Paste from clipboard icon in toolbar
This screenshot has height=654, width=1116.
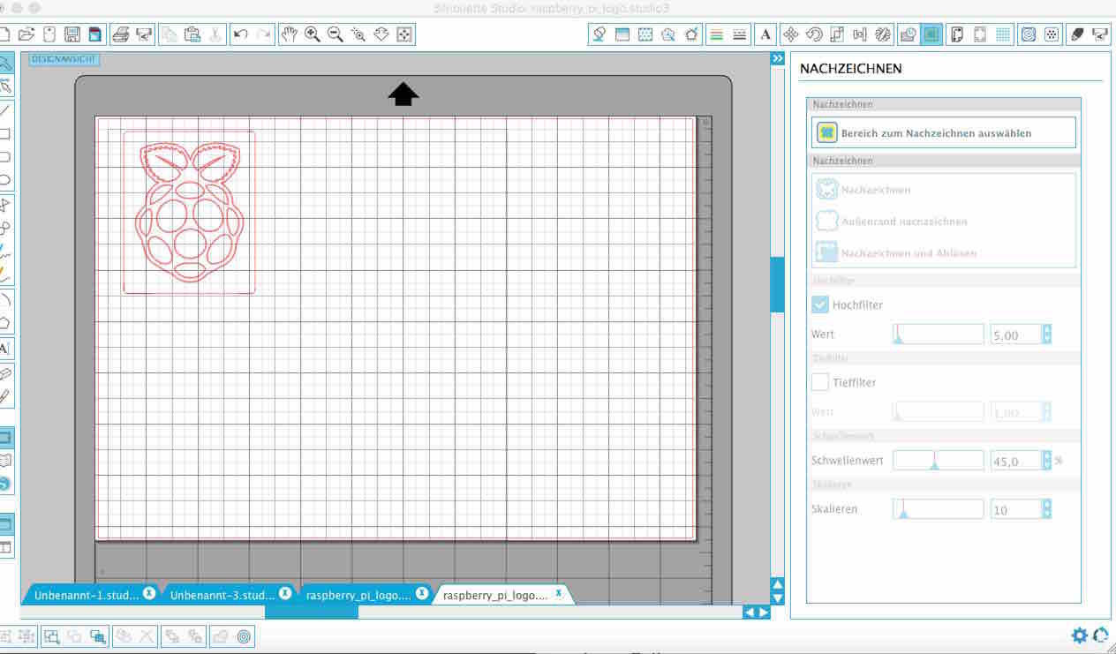coord(192,34)
